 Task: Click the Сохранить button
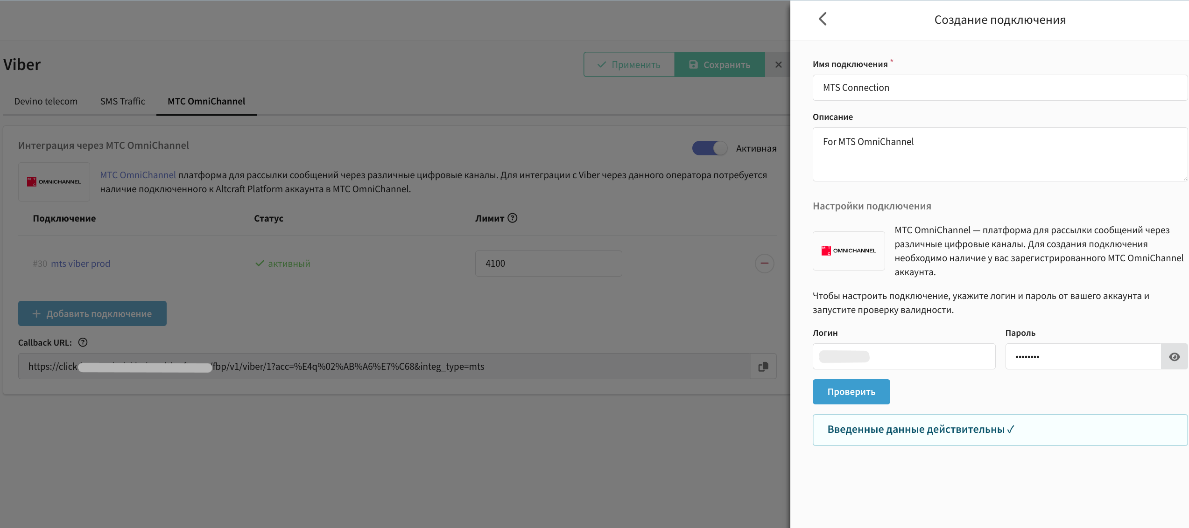pyautogui.click(x=719, y=64)
